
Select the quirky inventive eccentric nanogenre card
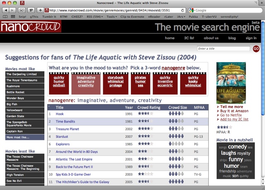tap(165, 83)
